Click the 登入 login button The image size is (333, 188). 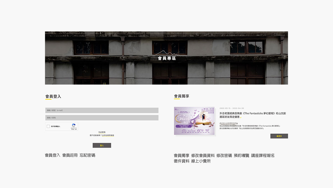102,145
